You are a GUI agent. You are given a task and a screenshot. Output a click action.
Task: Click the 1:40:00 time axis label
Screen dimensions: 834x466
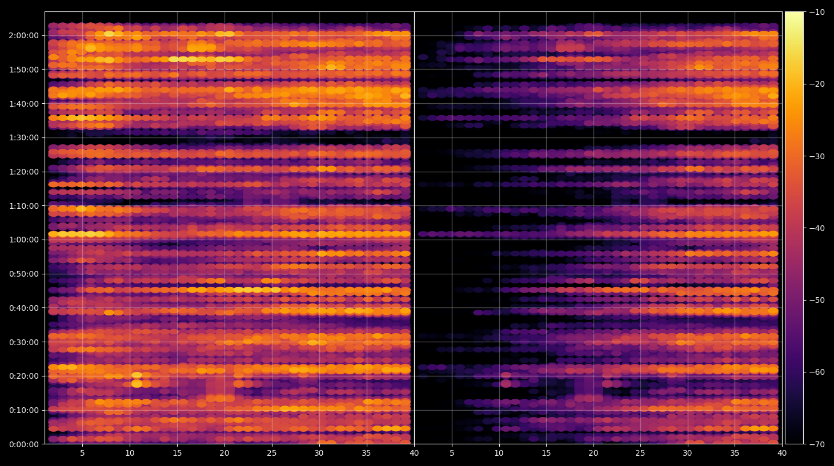pyautogui.click(x=24, y=104)
